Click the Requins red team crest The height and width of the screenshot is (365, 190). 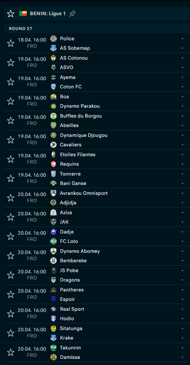coord(53,164)
